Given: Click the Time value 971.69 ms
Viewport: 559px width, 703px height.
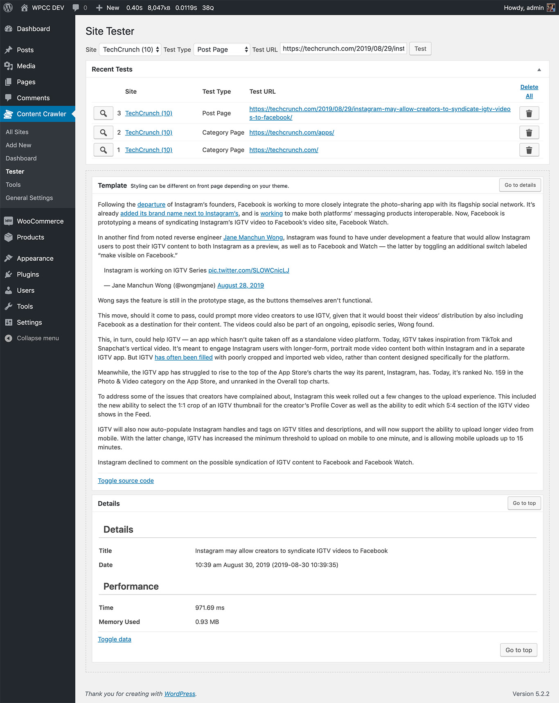Looking at the screenshot, I should tap(210, 608).
